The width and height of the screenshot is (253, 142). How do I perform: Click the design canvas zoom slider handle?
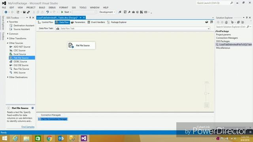point(206,93)
